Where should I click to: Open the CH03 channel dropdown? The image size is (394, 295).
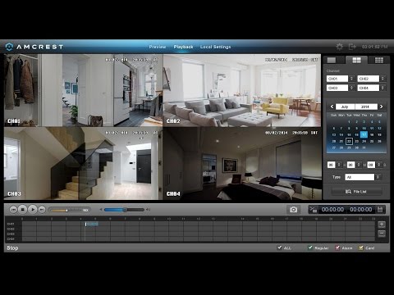pos(341,88)
